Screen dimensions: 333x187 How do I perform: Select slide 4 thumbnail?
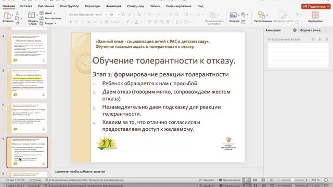coord(27,49)
